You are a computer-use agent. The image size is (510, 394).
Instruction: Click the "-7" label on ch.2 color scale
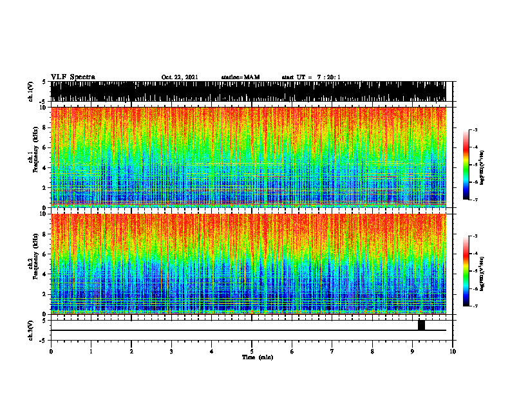475,306
